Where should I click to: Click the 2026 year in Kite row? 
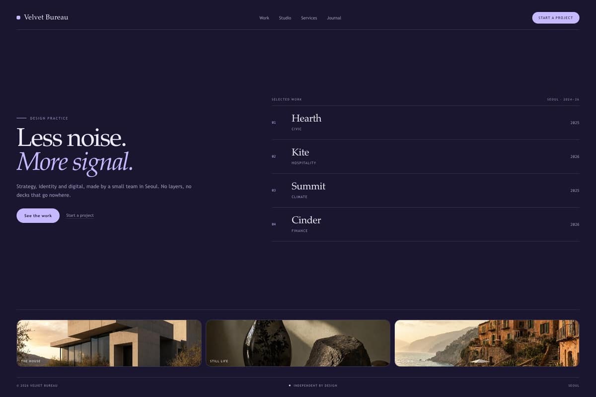pyautogui.click(x=575, y=156)
